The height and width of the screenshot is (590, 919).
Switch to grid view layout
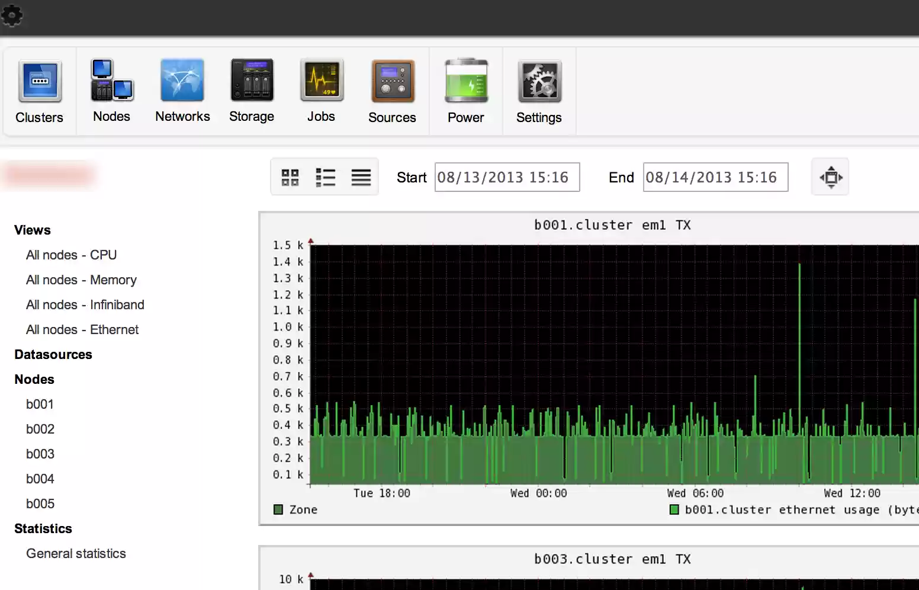tap(290, 176)
